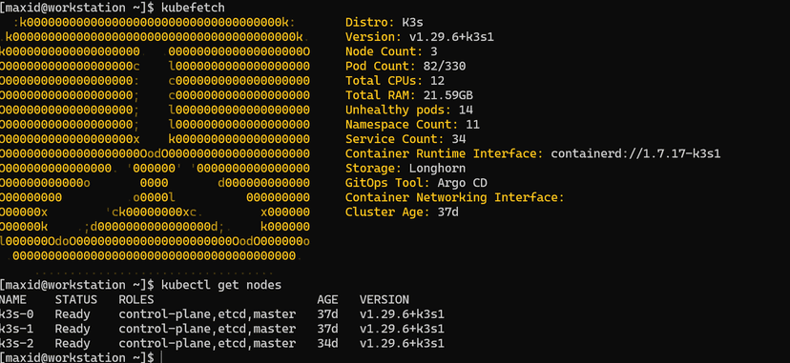
Task: Click the Storage: Longhorn line
Action: click(x=405, y=168)
